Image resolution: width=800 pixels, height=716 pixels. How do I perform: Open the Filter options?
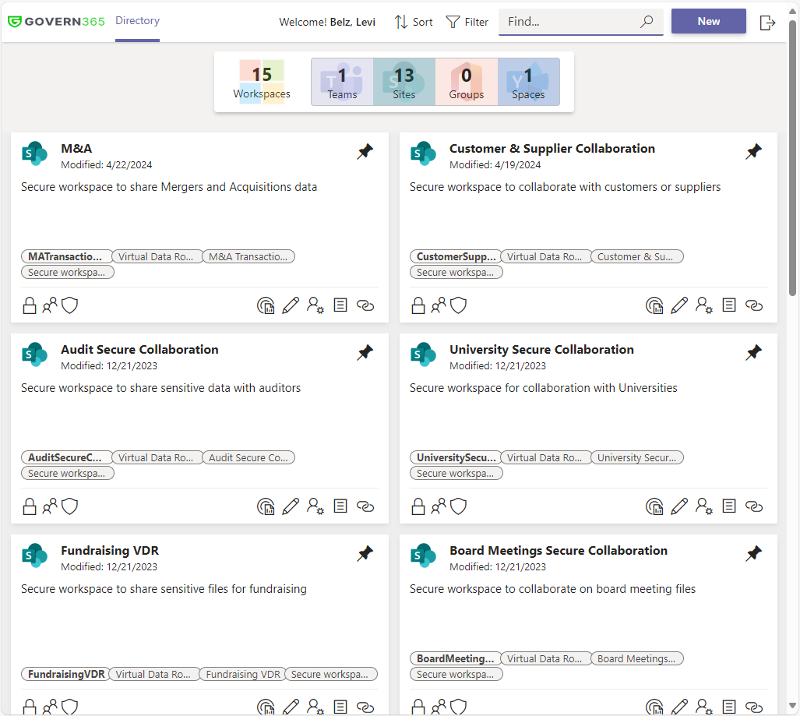point(467,22)
